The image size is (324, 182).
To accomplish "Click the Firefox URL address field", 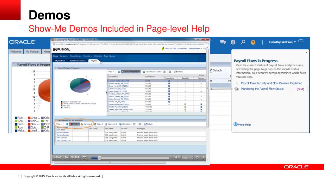I will click(x=130, y=44).
